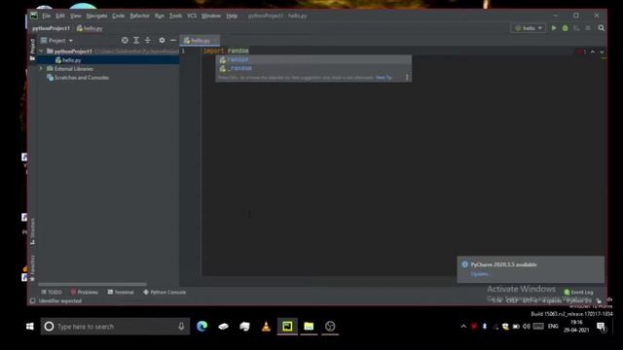Open OBS Studio from the taskbar
Viewport: 623px width, 350px height.
tap(330, 327)
